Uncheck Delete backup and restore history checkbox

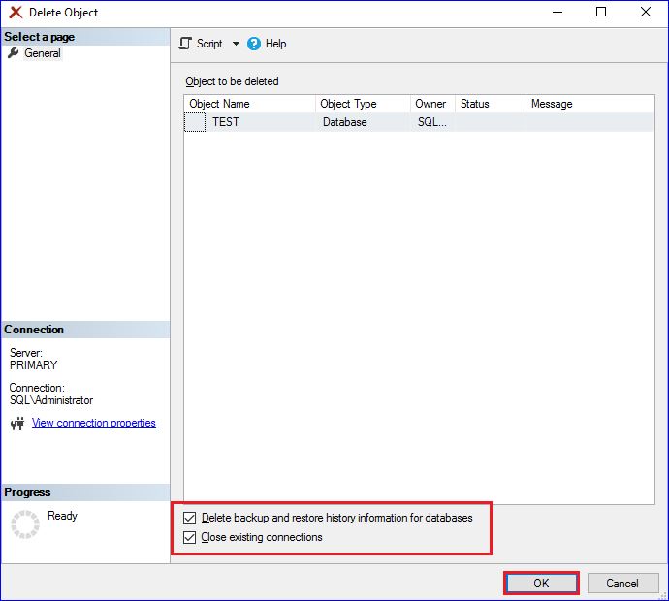(190, 519)
